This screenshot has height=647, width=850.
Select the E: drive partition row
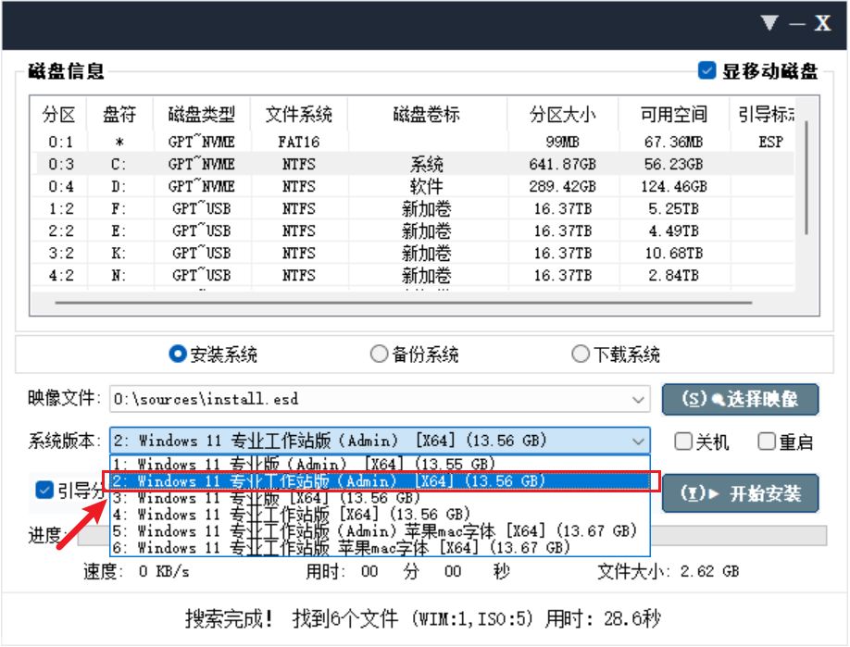413,230
